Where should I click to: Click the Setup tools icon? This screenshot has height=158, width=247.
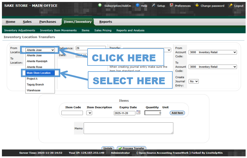click(x=154, y=5)
